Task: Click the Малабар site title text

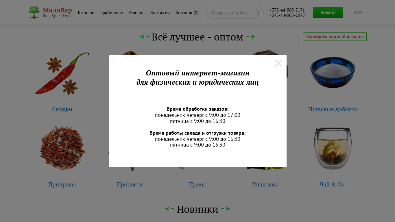Action: 57,10
